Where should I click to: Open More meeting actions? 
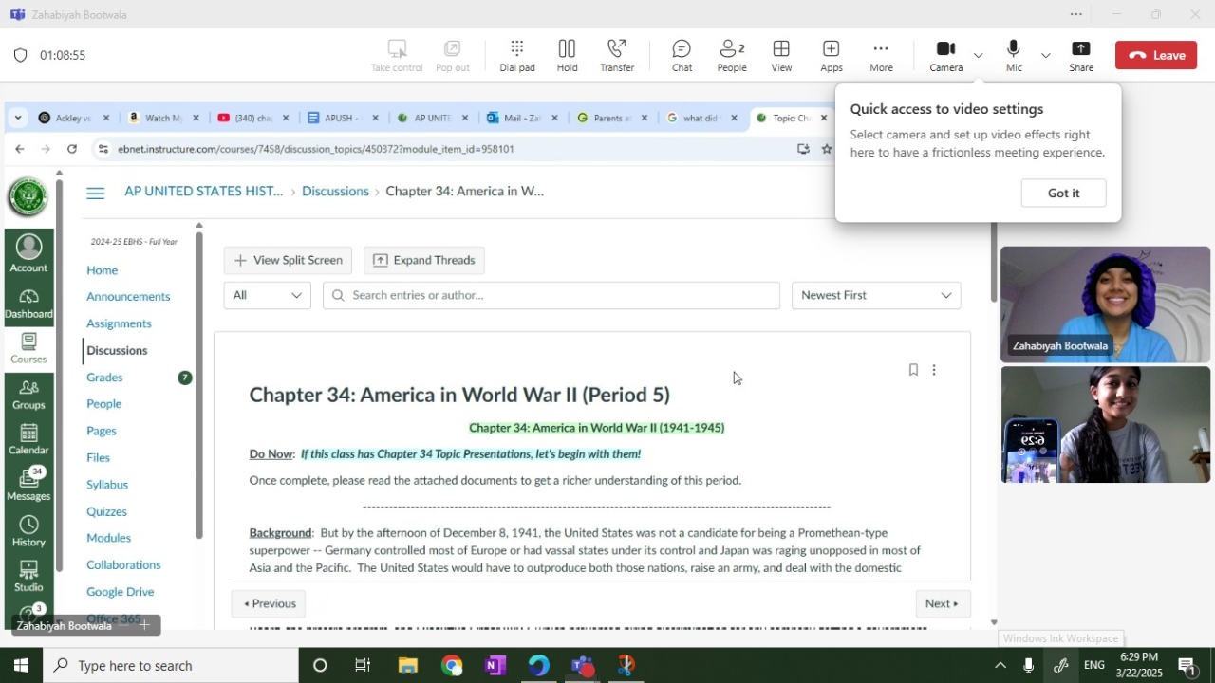click(881, 56)
